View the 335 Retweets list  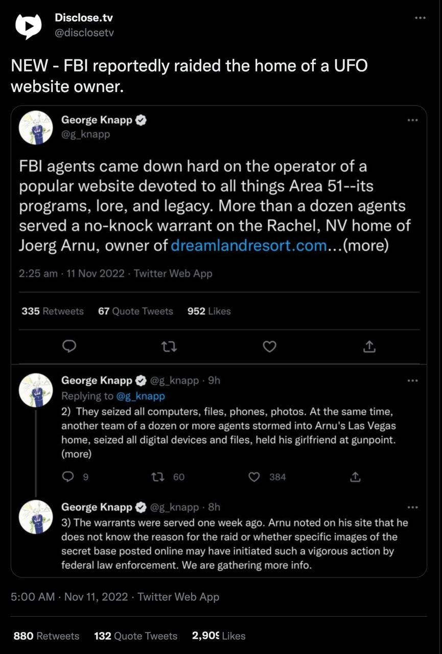pyautogui.click(x=52, y=311)
